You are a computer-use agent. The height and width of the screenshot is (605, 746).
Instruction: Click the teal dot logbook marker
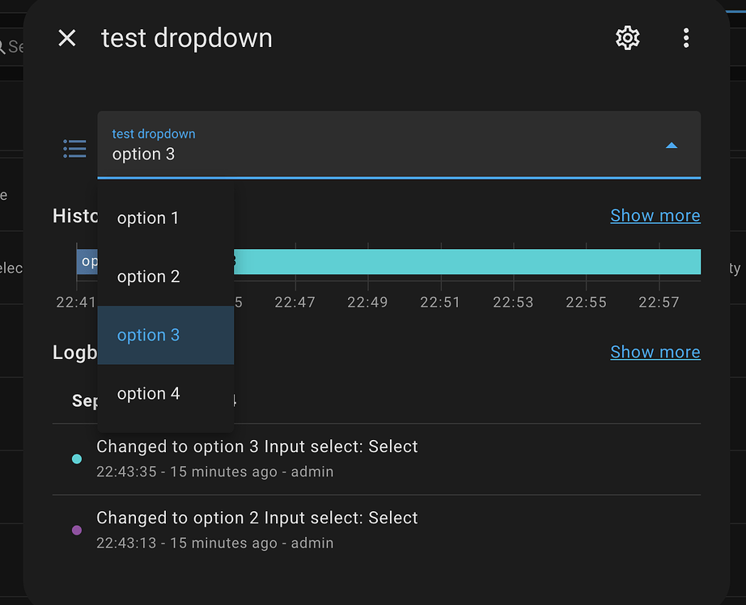[77, 459]
